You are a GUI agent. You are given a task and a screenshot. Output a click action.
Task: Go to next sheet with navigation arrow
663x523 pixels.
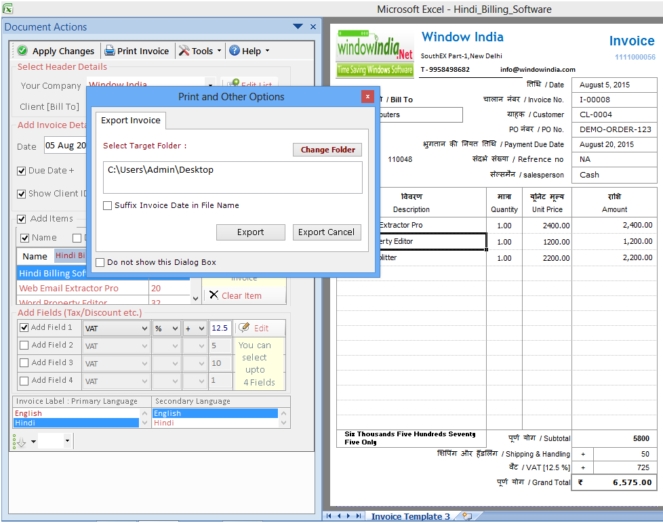pos(348,516)
